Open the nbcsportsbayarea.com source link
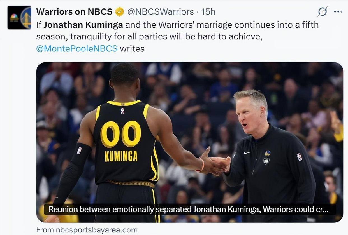 pyautogui.click(x=87, y=230)
